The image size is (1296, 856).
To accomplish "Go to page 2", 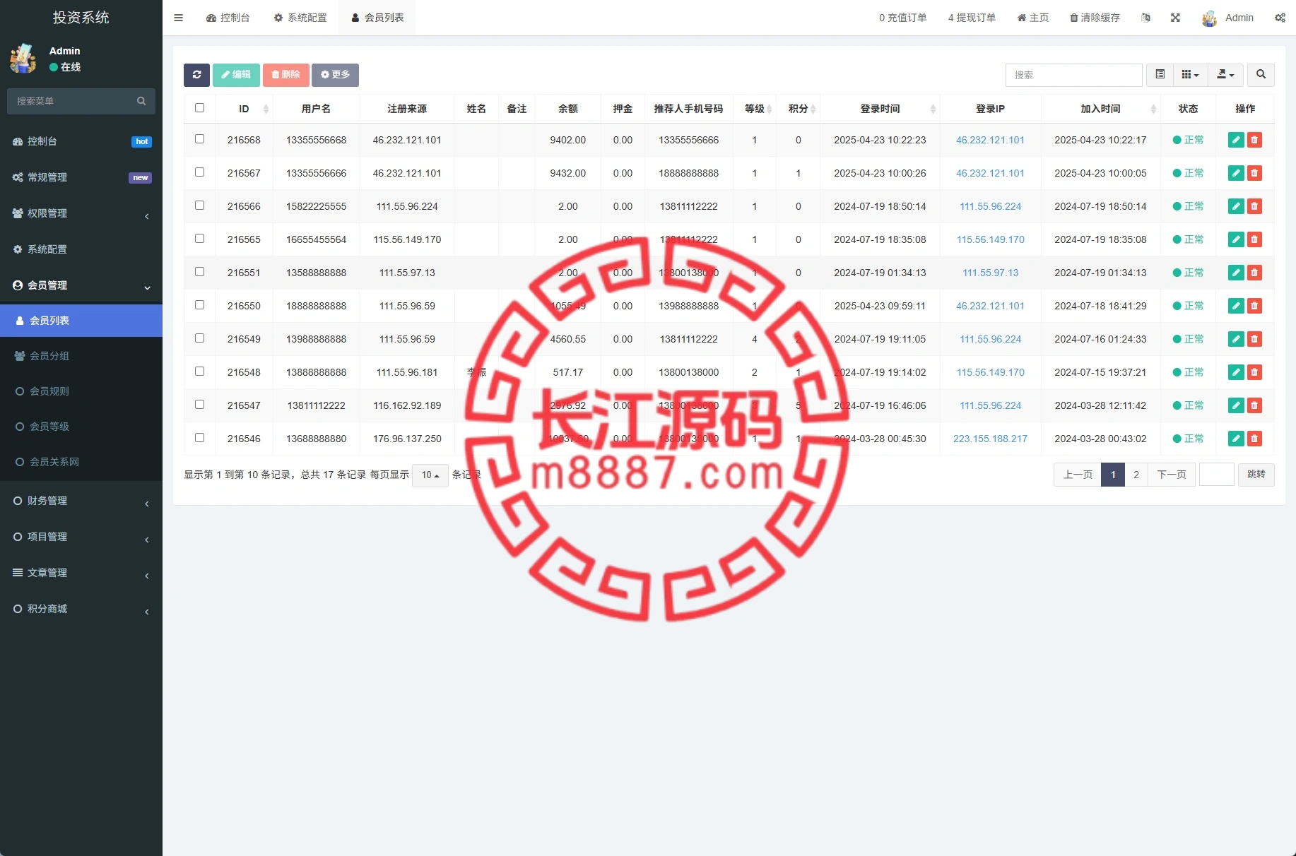I will click(x=1136, y=475).
